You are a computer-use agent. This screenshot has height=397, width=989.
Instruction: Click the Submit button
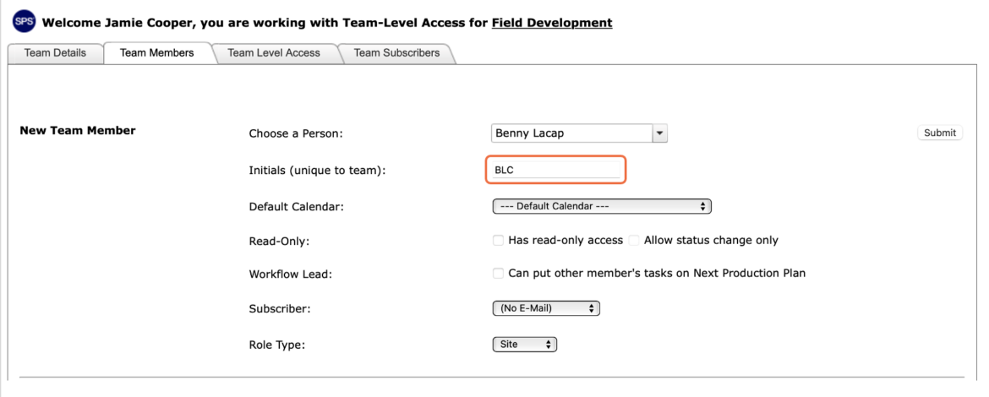[940, 133]
